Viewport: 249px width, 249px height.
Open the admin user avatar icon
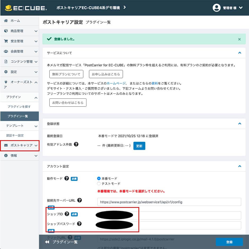(216, 8)
